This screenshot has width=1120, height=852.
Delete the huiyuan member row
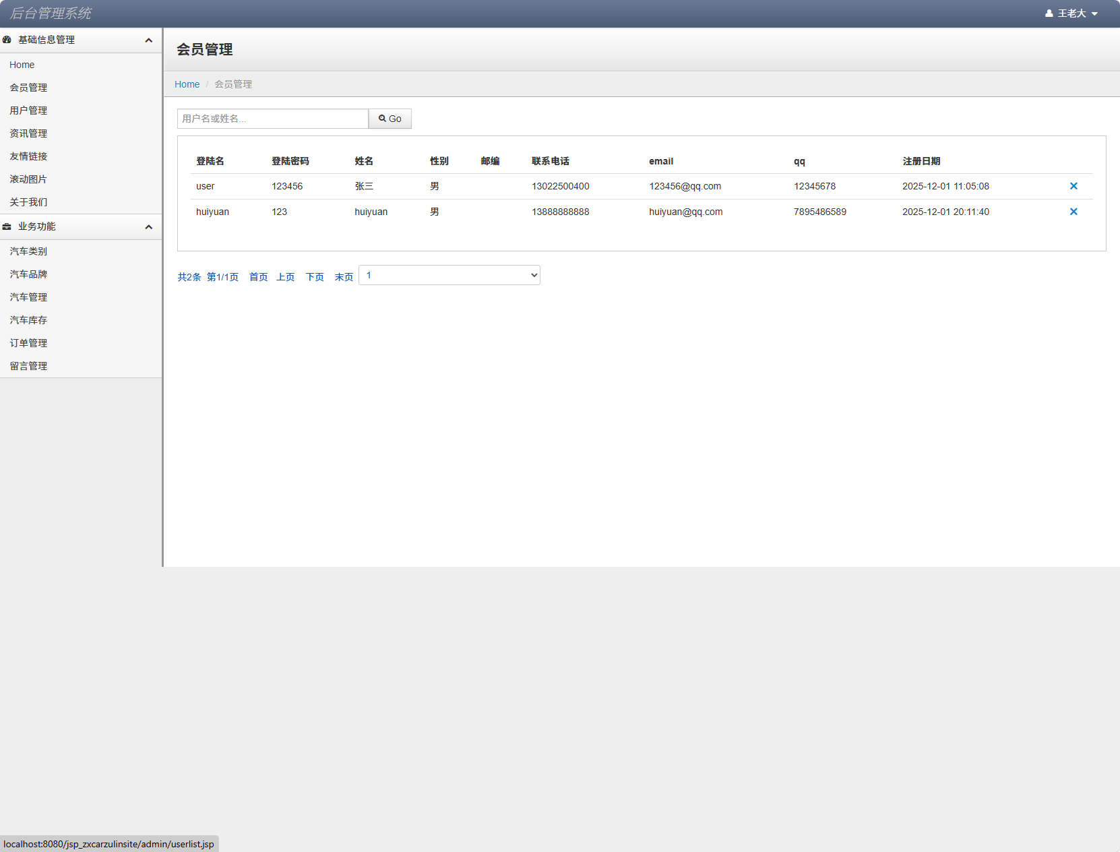coord(1074,212)
